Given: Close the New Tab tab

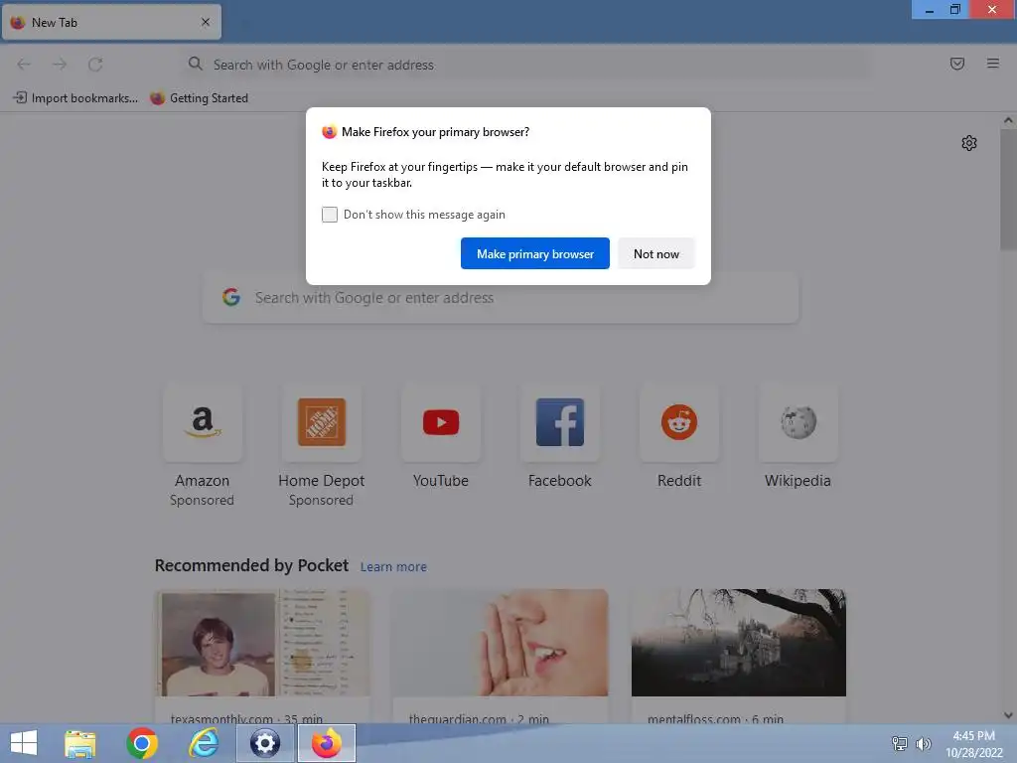Looking at the screenshot, I should [x=206, y=22].
